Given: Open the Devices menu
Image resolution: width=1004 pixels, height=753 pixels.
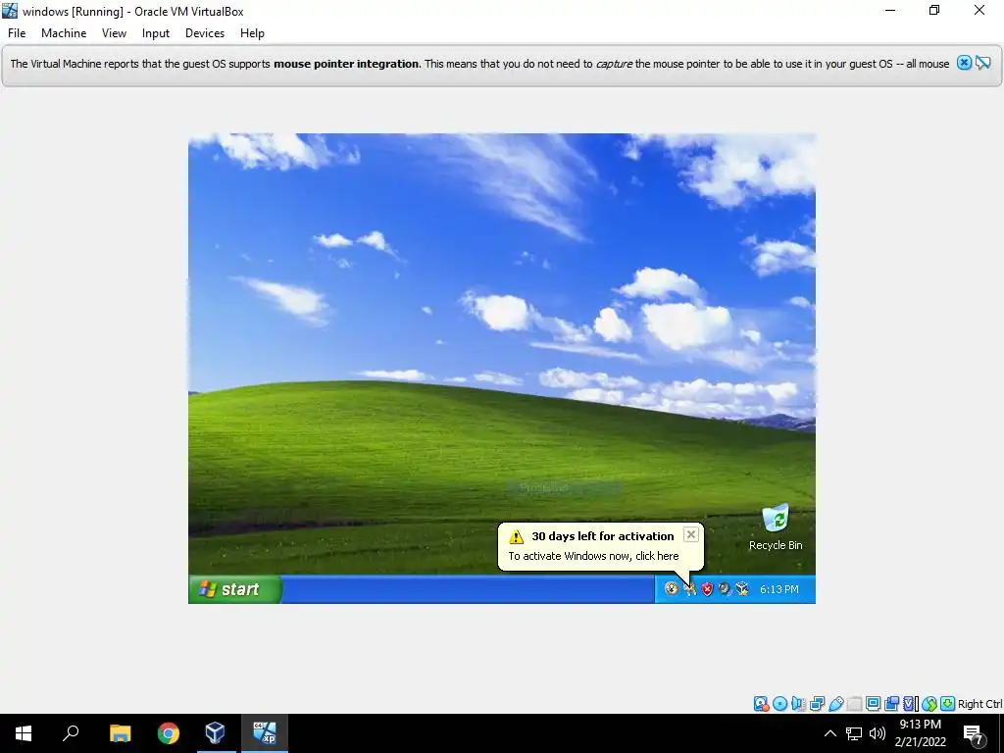Looking at the screenshot, I should (205, 33).
